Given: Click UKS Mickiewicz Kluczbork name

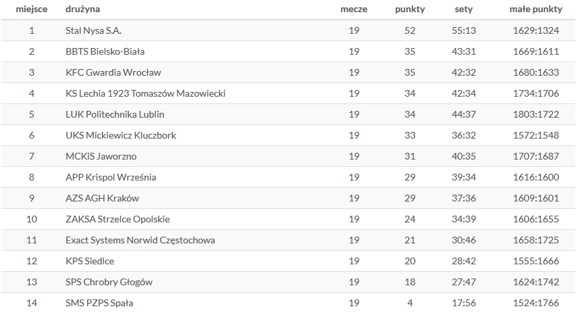Looking at the screenshot, I should (x=121, y=135).
